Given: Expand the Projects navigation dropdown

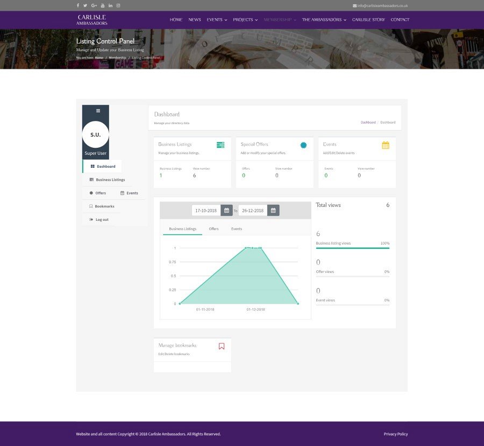Looking at the screenshot, I should pos(245,20).
